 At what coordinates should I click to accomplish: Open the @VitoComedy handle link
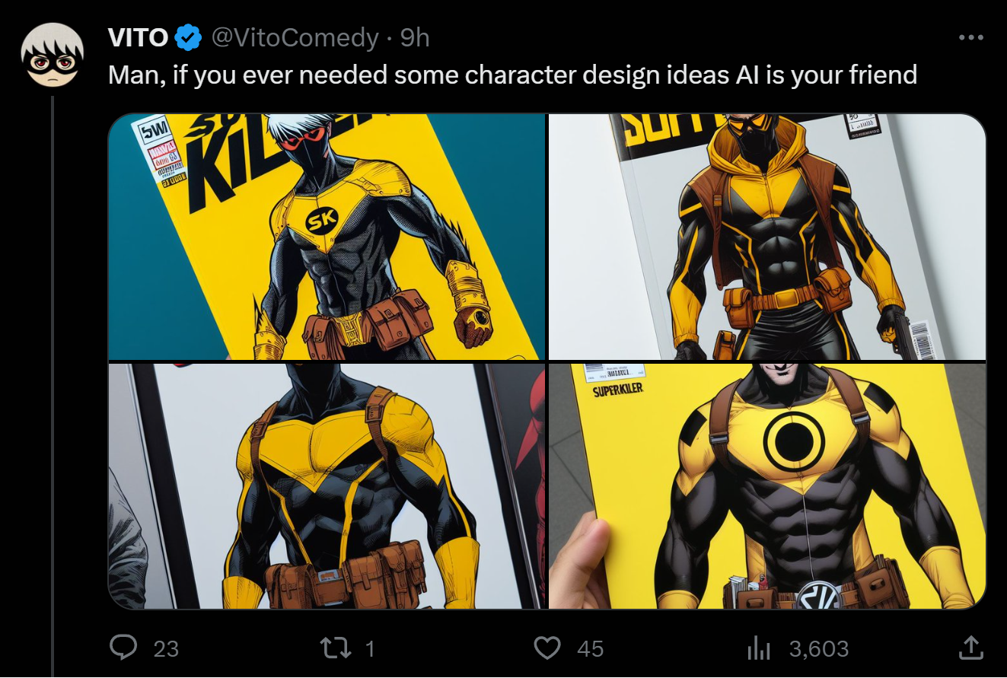(295, 37)
